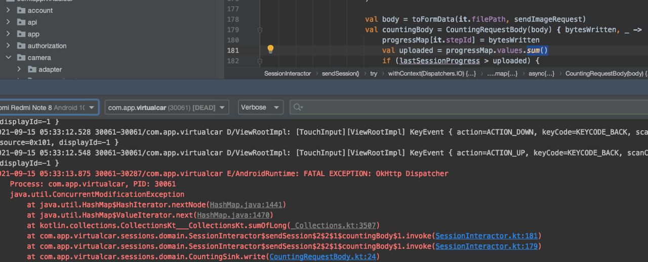Select the account folder icon
This screenshot has height=262, width=648.
(21, 10)
